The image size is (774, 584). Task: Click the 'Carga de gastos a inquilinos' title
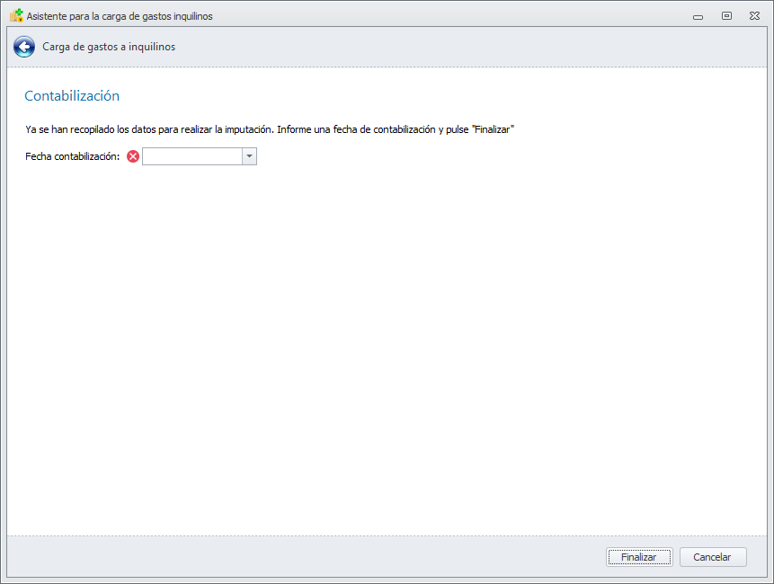click(x=109, y=47)
